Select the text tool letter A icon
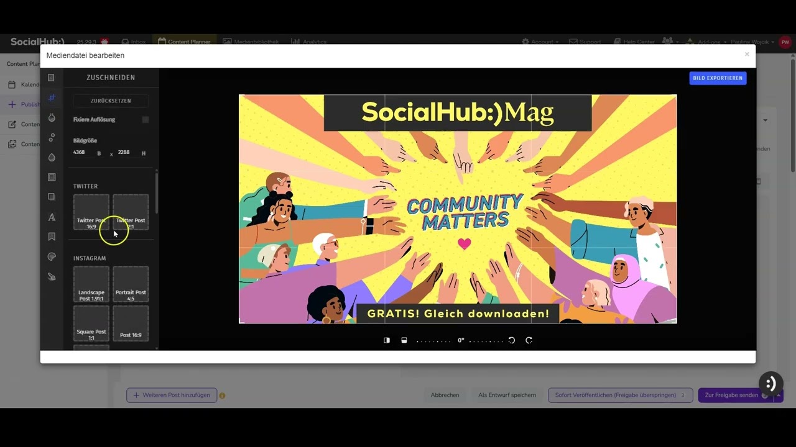This screenshot has width=796, height=447. coord(52,217)
